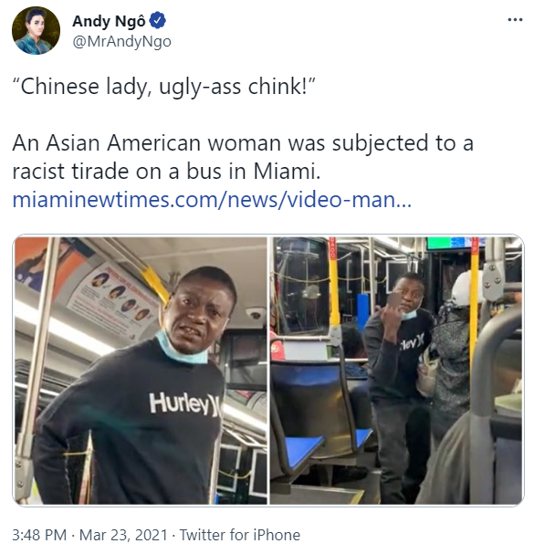Open the @MrAndyNgo handle link
The image size is (534, 554).
click(122, 42)
